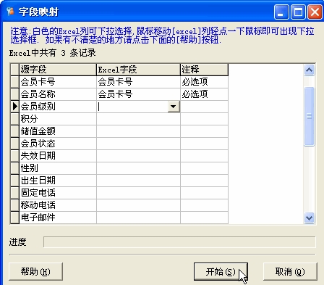Select the 移动电话 source field cell
This screenshot has width=324, height=285.
click(x=58, y=205)
